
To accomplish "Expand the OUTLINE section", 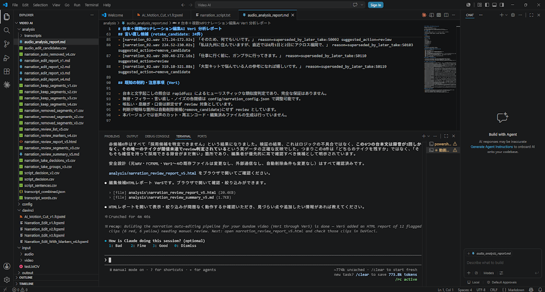I will click(x=26, y=278).
